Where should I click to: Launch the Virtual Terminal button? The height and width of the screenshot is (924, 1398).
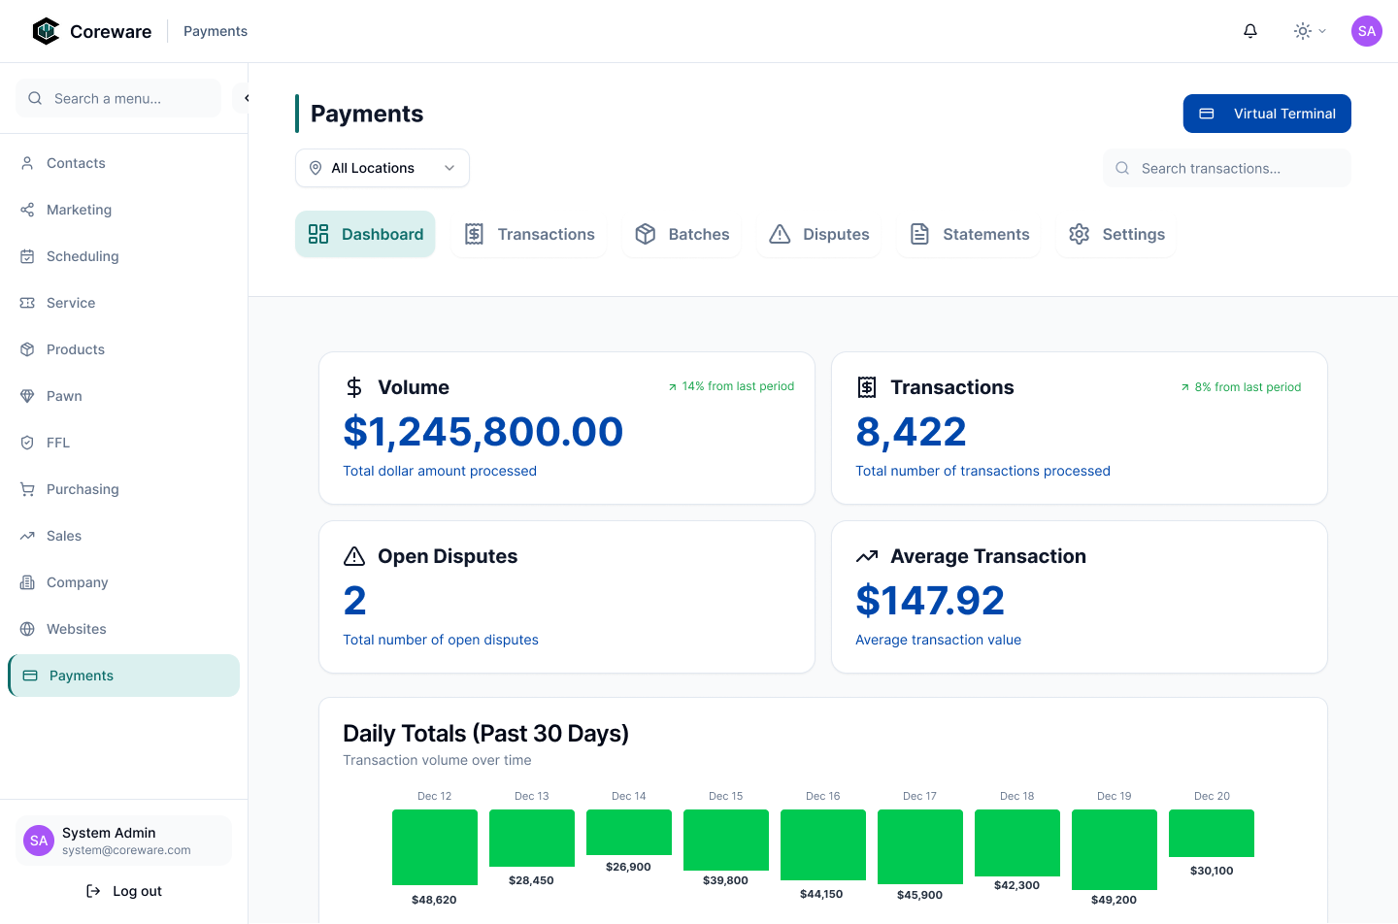pyautogui.click(x=1267, y=114)
